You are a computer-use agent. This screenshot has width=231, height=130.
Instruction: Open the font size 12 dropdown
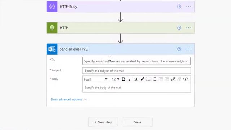[115, 79]
